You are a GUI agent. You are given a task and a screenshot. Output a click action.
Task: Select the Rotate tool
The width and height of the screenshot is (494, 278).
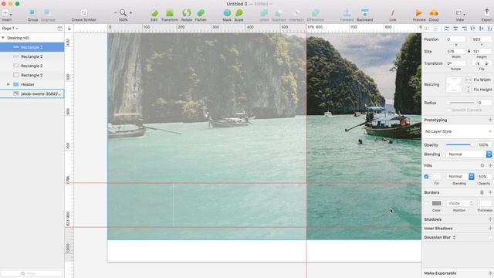click(x=186, y=13)
